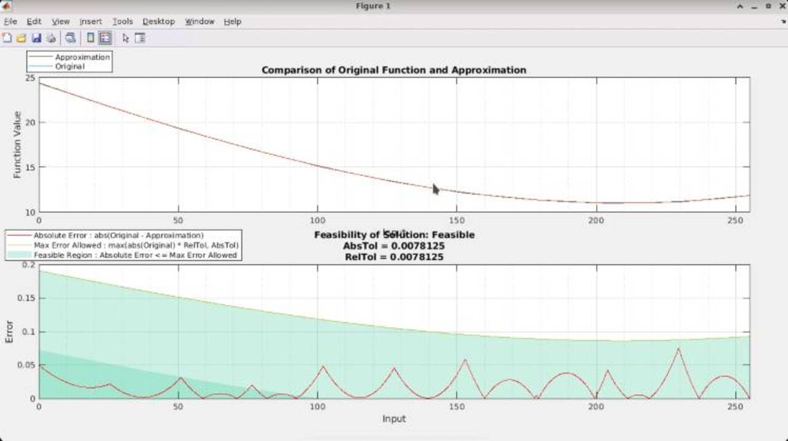
Task: Open the Insert menu
Action: pyautogui.click(x=90, y=22)
